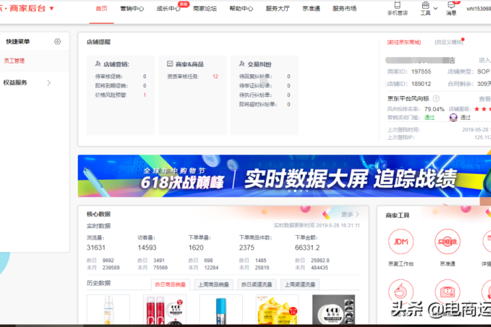Switch to 昨日渠道流量 tab
This screenshot has width=491, height=327.
pyautogui.click(x=257, y=285)
